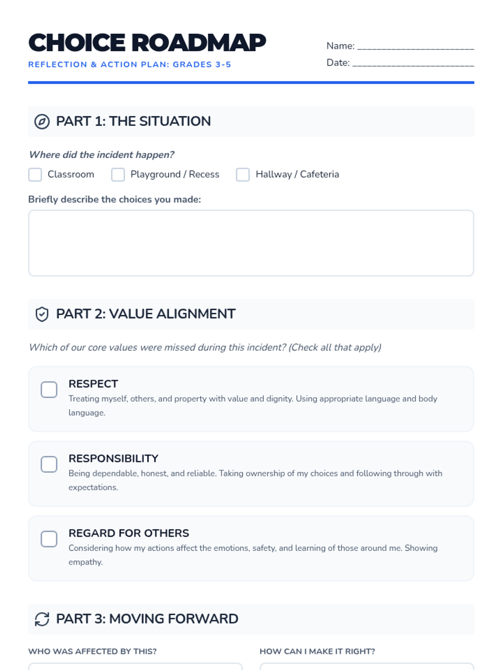502x670 pixels.
Task: Click the Name line field
Action: (x=415, y=46)
